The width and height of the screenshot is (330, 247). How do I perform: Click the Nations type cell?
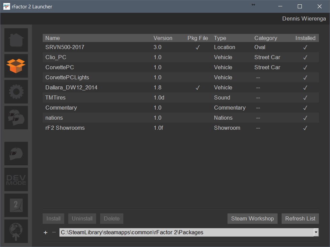(x=223, y=118)
